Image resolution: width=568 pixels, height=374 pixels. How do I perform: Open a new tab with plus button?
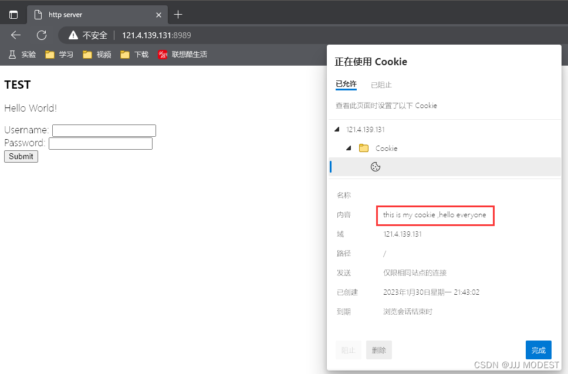(178, 15)
